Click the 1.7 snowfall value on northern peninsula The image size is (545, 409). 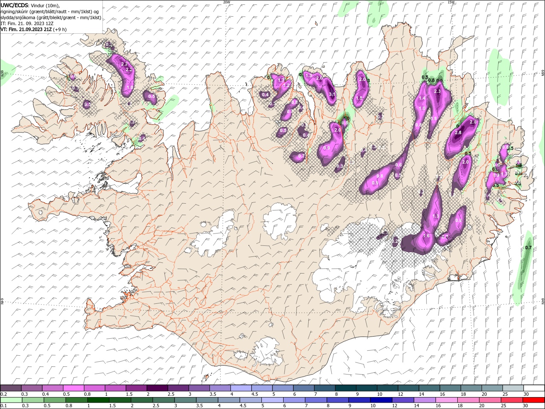click(x=281, y=80)
